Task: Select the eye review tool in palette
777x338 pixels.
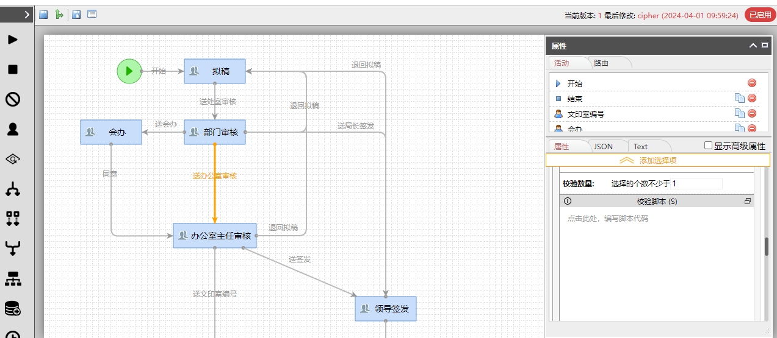Action: 13,159
